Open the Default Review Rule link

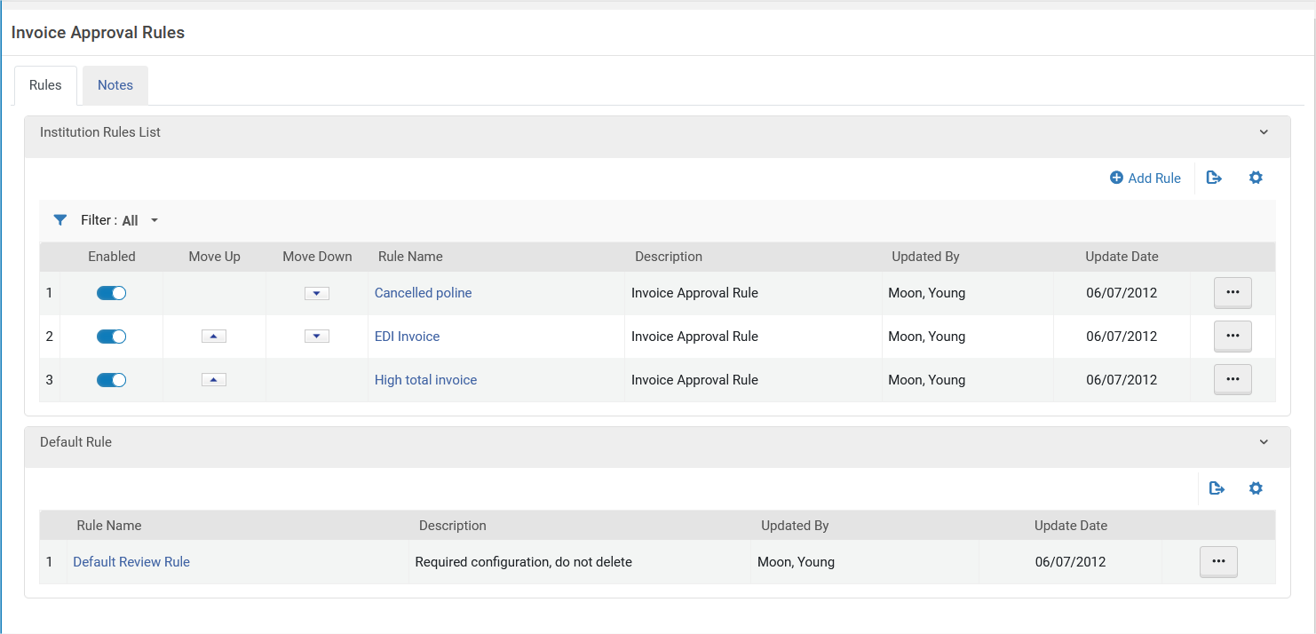tap(131, 562)
